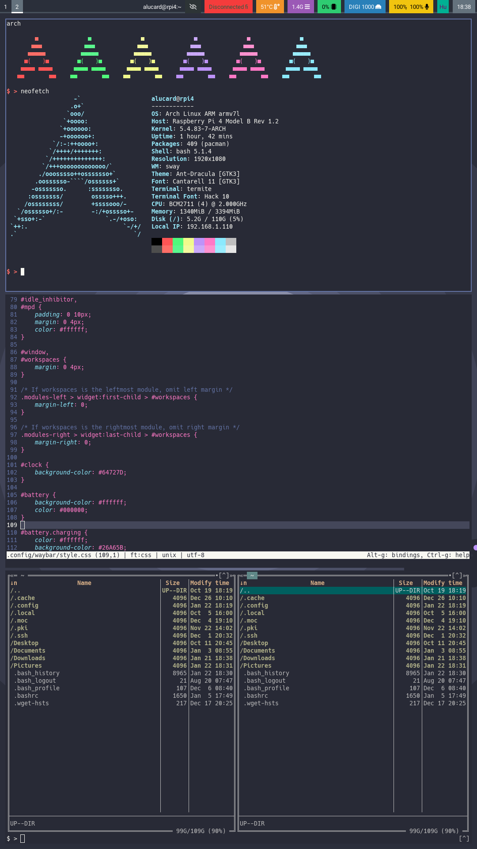Click the alucard@rpi4:~ window title
The height and width of the screenshot is (849, 477).
[162, 7]
